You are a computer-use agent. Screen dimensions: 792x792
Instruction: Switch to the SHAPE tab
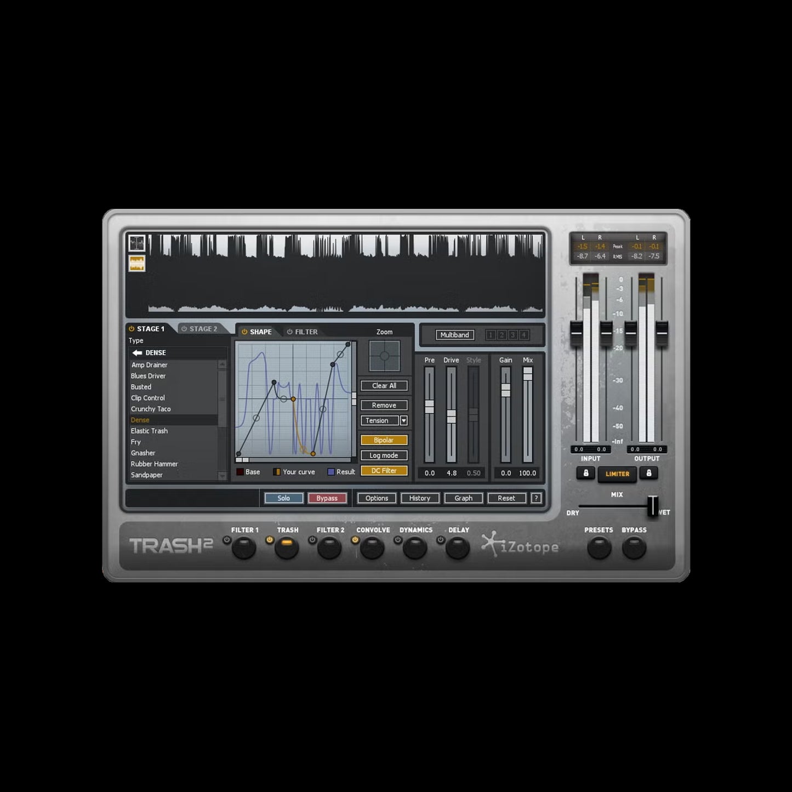261,332
